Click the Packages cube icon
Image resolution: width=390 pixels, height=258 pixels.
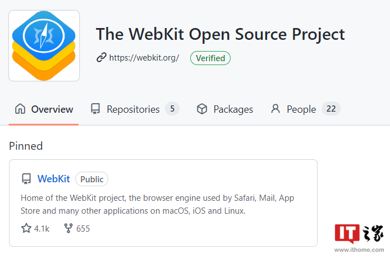tap(202, 109)
